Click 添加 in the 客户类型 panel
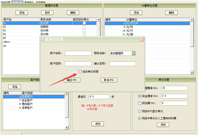This screenshot has width=198, height=135. [15, 87]
